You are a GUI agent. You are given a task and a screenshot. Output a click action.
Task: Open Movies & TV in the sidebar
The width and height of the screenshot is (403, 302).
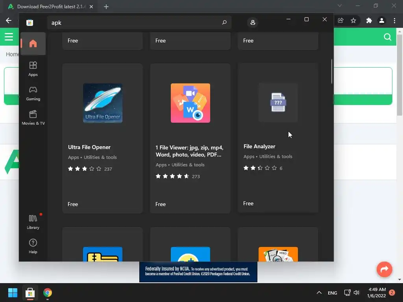(x=33, y=118)
